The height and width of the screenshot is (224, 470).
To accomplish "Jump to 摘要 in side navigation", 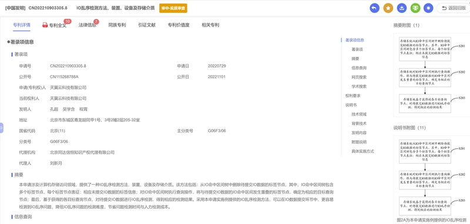I will coord(355,59).
